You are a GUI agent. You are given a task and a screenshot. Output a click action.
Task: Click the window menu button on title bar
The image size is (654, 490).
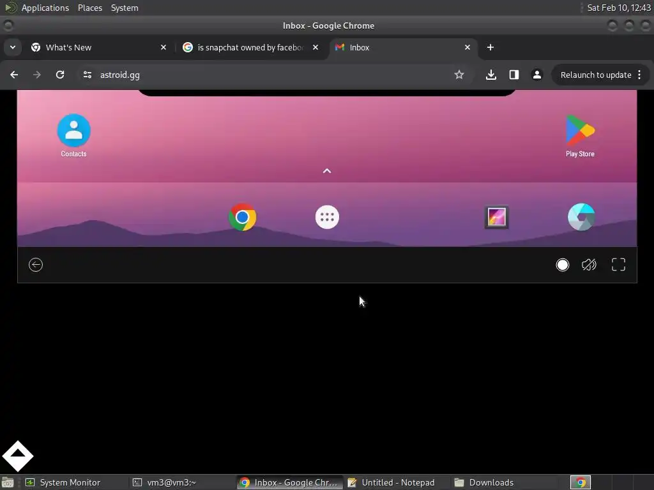coord(8,26)
